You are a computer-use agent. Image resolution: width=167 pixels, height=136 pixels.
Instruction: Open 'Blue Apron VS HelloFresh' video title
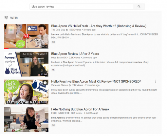pos(99,26)
